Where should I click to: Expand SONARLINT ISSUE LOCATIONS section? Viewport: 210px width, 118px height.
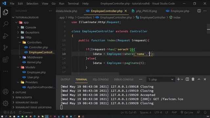33,107
